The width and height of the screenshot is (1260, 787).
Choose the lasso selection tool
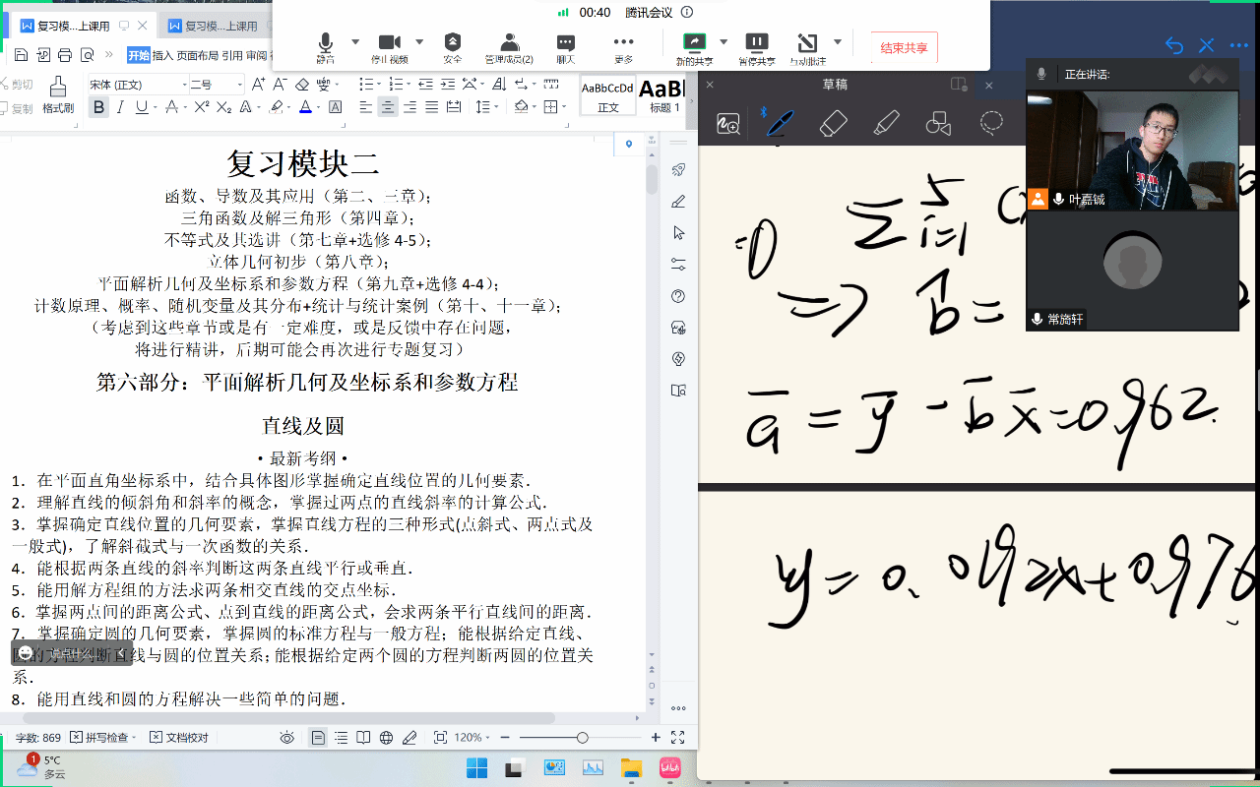pos(991,123)
